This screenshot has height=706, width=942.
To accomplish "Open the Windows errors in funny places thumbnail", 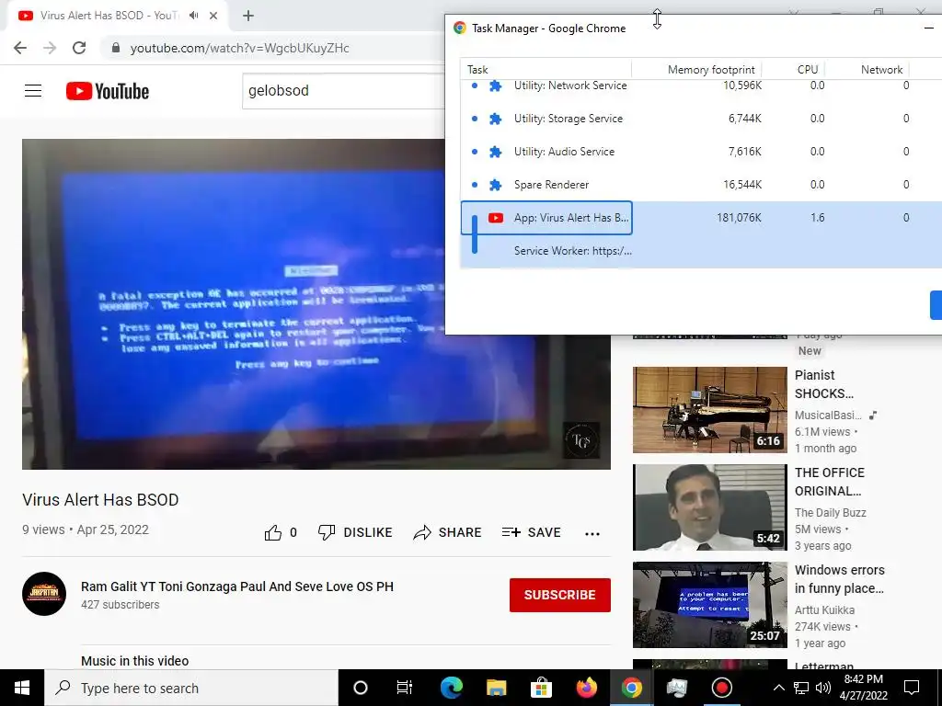I will (709, 605).
